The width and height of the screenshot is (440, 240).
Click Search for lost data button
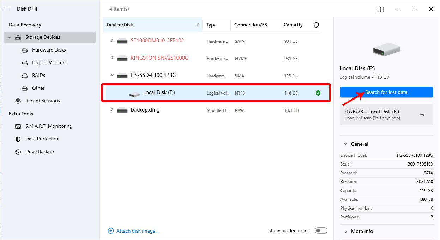386,92
